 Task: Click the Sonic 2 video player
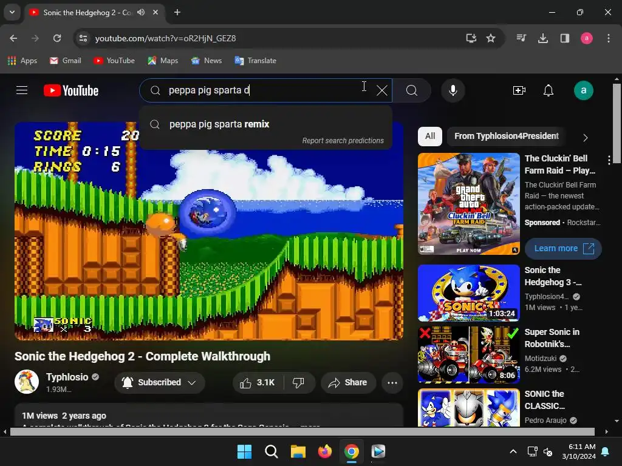209,231
